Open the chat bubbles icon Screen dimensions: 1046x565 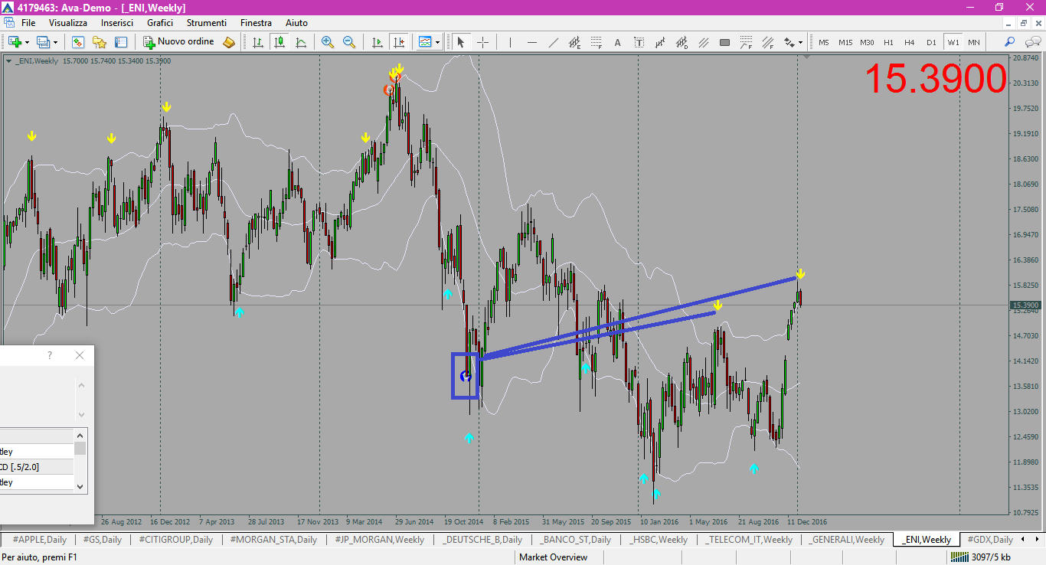pos(1031,42)
